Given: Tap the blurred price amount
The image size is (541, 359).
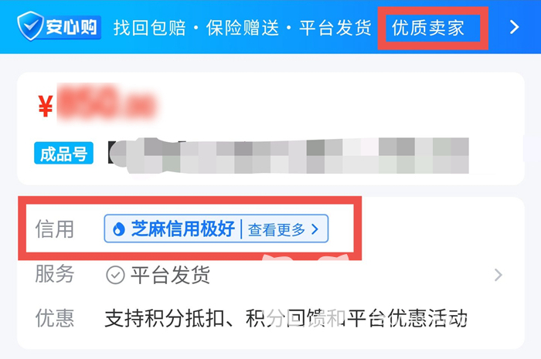Looking at the screenshot, I should pos(107,103).
